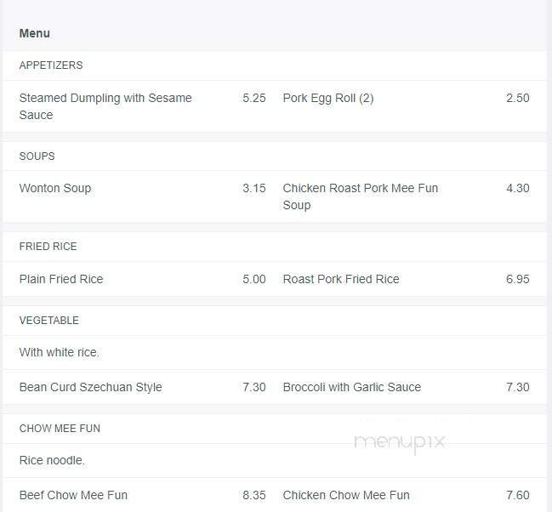Choose Wonton Soup menu item

55,188
